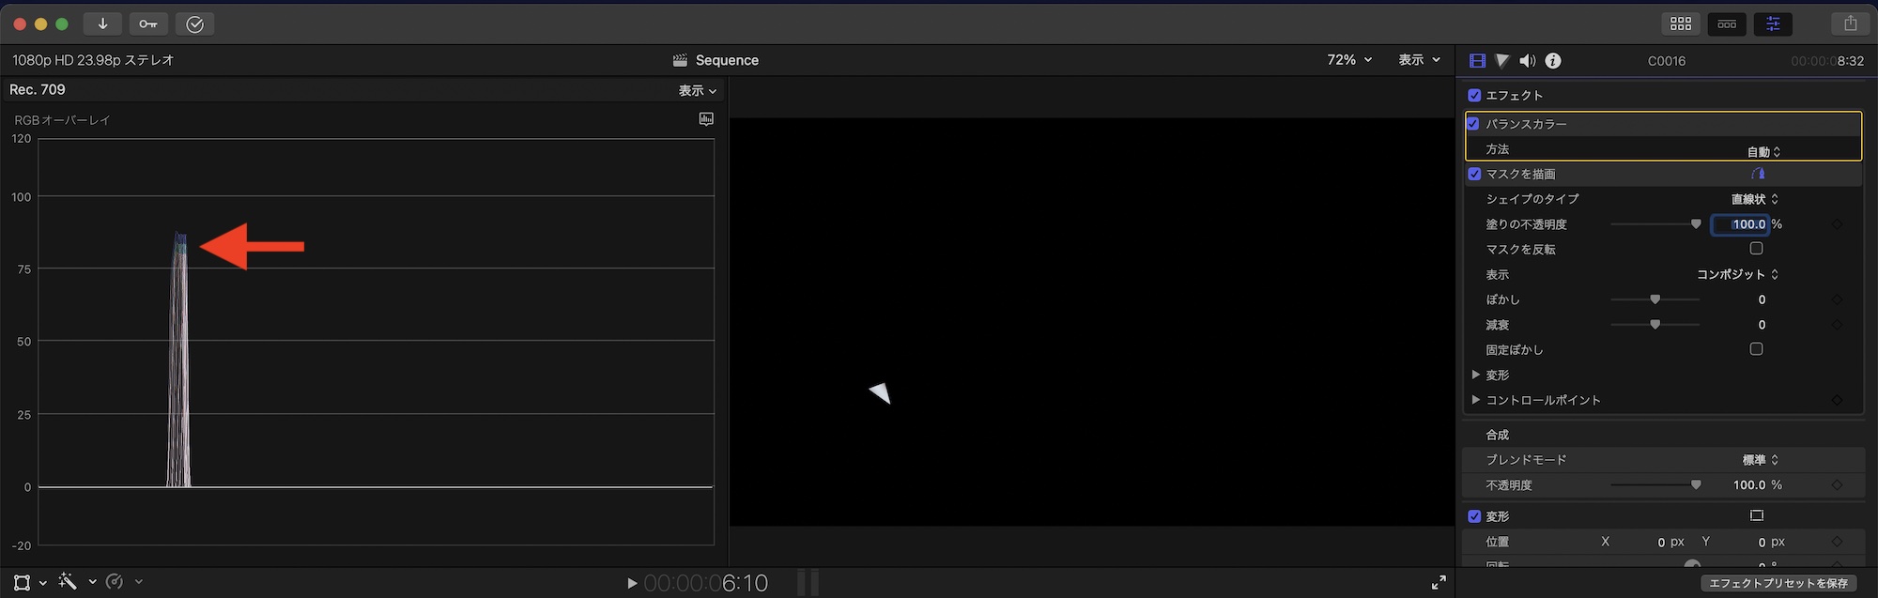Viewport: 1878px width, 598px height.
Task: Open the 方法 自動 dropdown
Action: pyautogui.click(x=1763, y=151)
